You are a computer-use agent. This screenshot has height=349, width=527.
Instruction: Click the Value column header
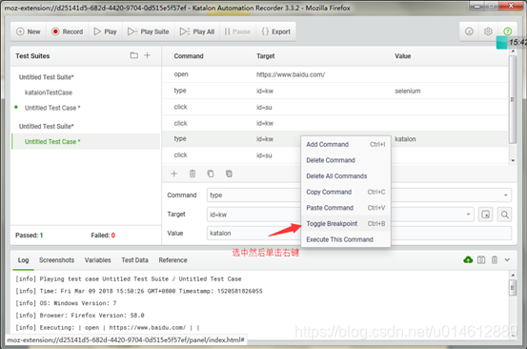click(403, 56)
